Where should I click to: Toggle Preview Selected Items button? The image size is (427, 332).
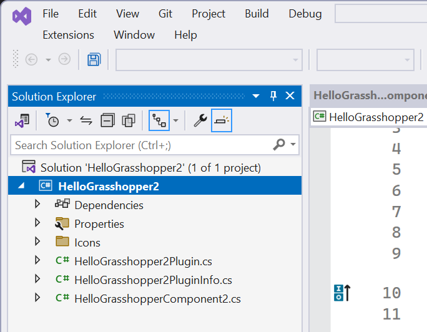pyautogui.click(x=222, y=120)
